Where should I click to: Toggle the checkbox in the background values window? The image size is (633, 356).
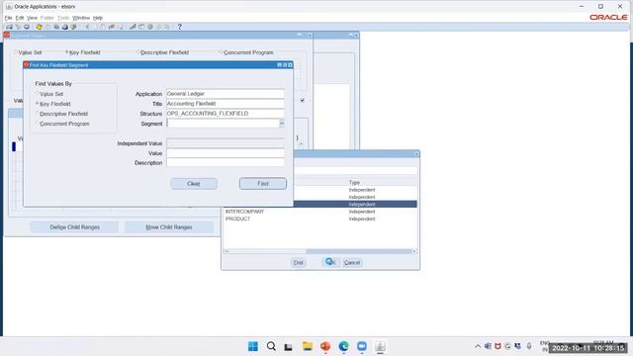(303, 100)
